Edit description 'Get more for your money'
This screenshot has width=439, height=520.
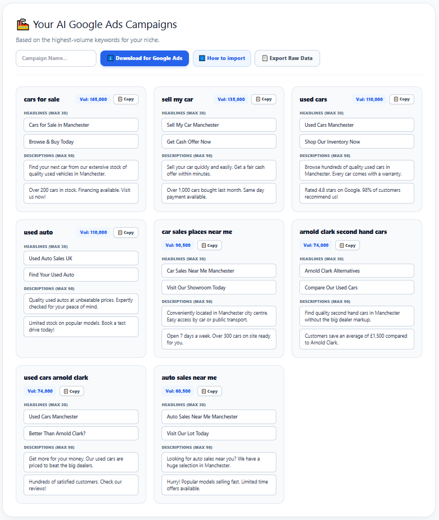click(x=81, y=462)
